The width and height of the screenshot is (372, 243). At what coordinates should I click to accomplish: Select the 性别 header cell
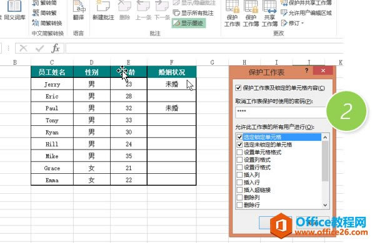coord(91,72)
